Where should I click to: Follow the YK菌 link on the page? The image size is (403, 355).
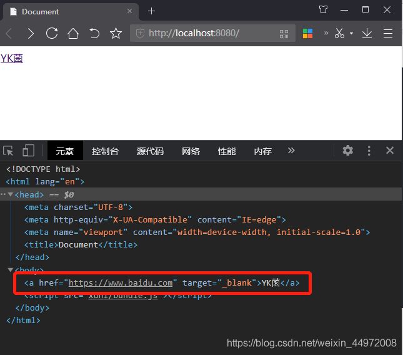click(12, 58)
